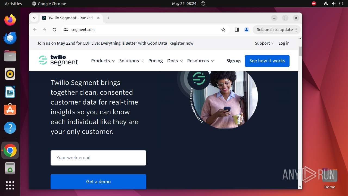Open Relaunch to update Chrome menu
Screen dimensions: 348x196
coord(277,30)
